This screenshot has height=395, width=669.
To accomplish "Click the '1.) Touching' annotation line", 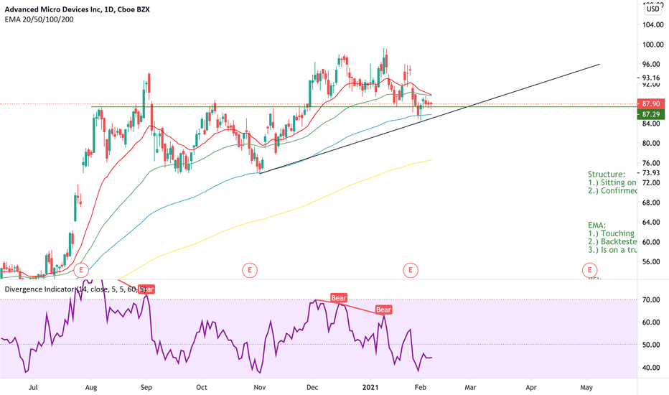I will coord(611,233).
